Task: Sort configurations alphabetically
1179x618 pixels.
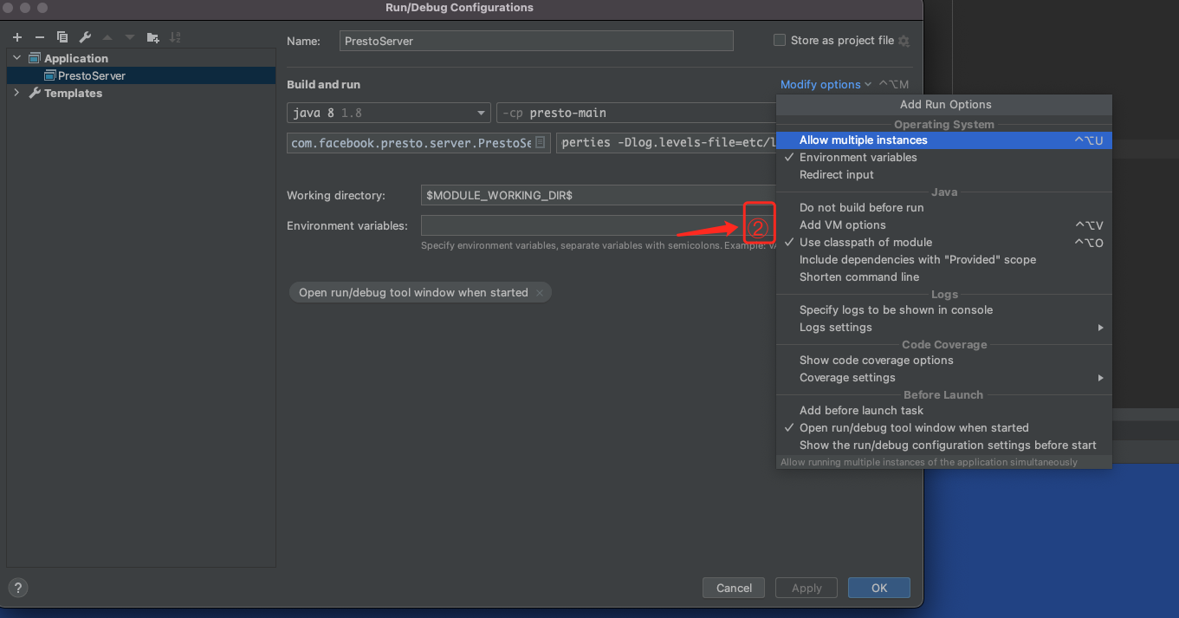Action: click(x=175, y=37)
